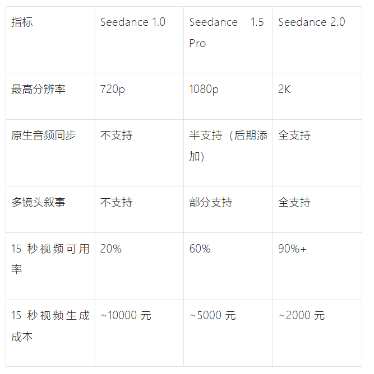Click 全支持 in the audio sync row
374x374 pixels.
(x=294, y=135)
